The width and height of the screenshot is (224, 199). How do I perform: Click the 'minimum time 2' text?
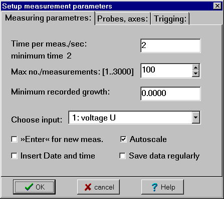click(x=41, y=56)
